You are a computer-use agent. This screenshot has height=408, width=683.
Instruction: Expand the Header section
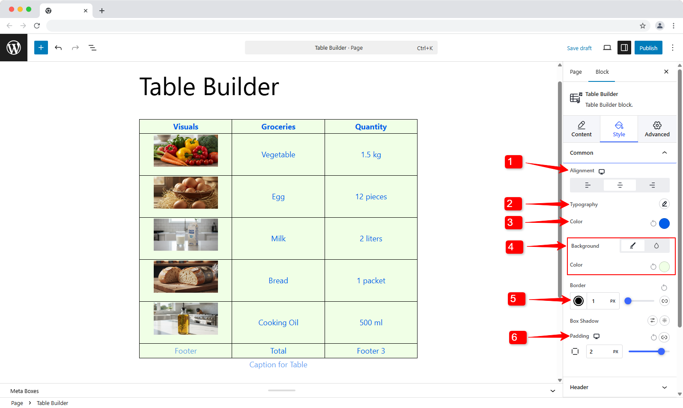664,387
